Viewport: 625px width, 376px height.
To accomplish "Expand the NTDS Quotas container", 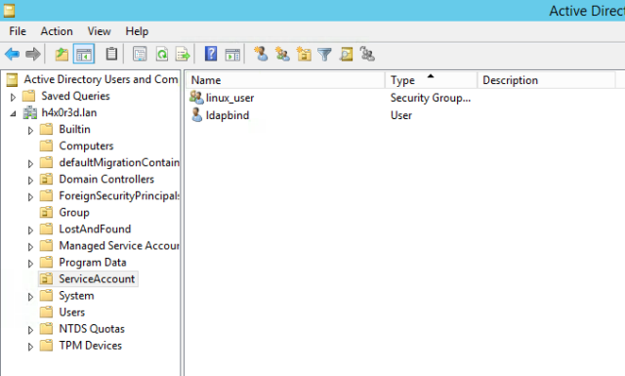I will click(x=30, y=330).
